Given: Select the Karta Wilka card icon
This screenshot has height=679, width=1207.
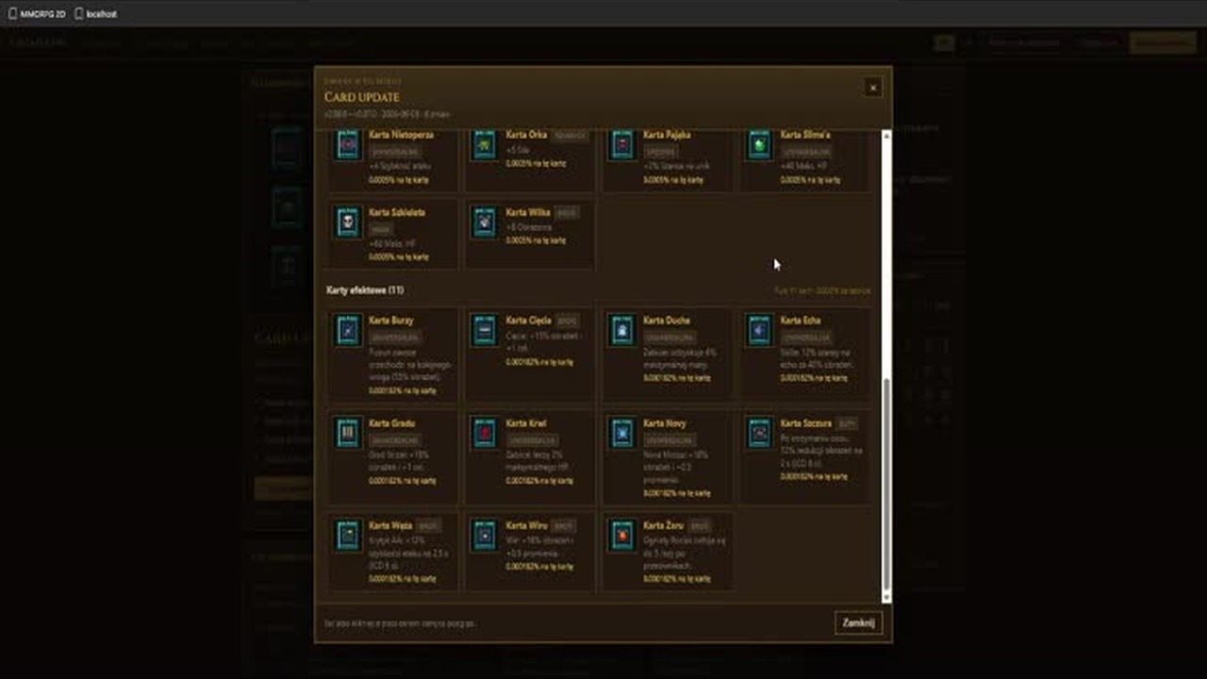Looking at the screenshot, I should click(x=485, y=222).
